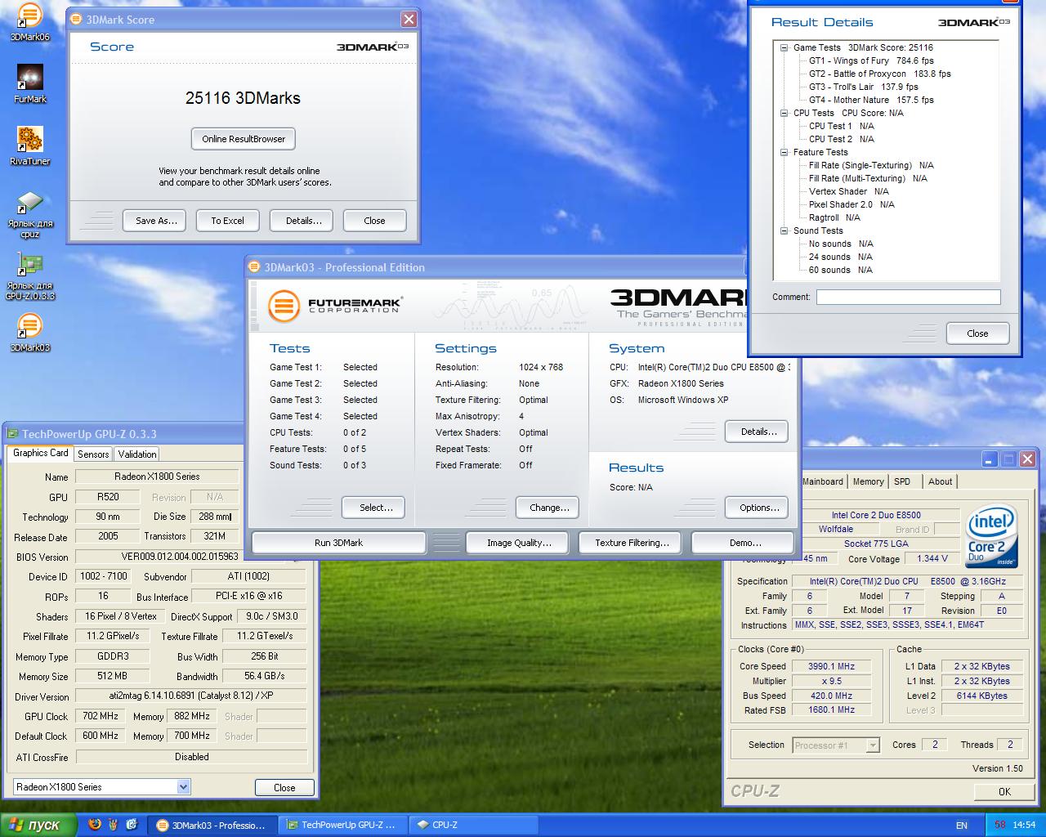This screenshot has height=837, width=1046.
Task: Select the Ragtroll result row
Action: pyautogui.click(x=834, y=217)
